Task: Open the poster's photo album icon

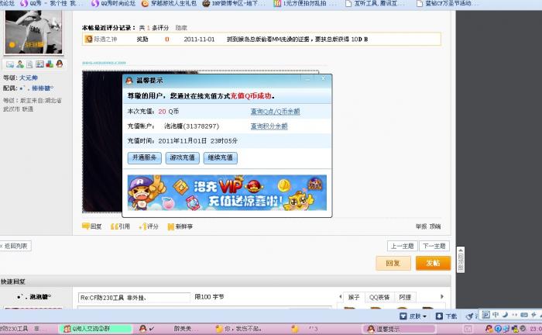Action: coord(39,64)
